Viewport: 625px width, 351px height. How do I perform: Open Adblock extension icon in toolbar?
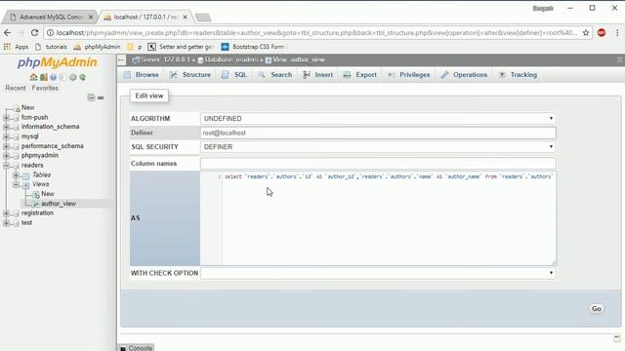pos(602,32)
